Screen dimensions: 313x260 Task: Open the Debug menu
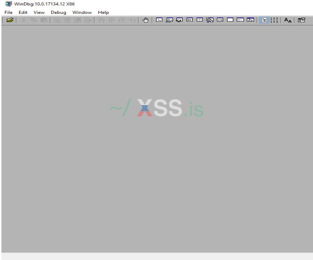point(58,12)
